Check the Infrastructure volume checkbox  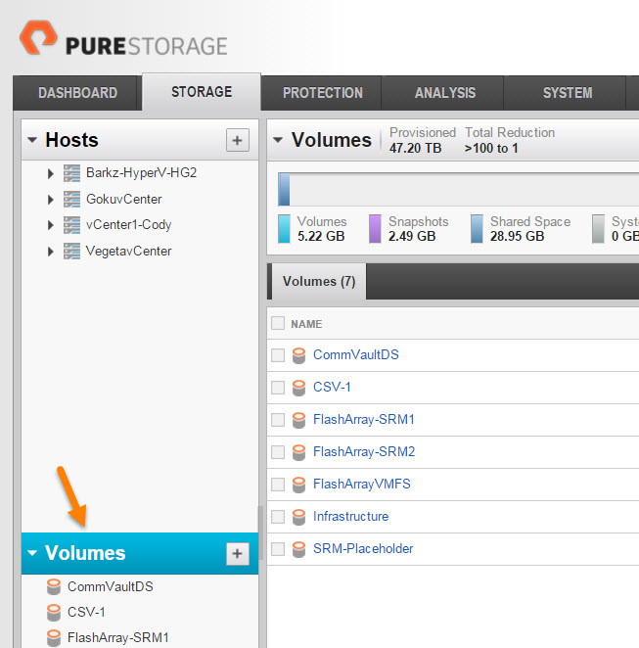coord(278,516)
